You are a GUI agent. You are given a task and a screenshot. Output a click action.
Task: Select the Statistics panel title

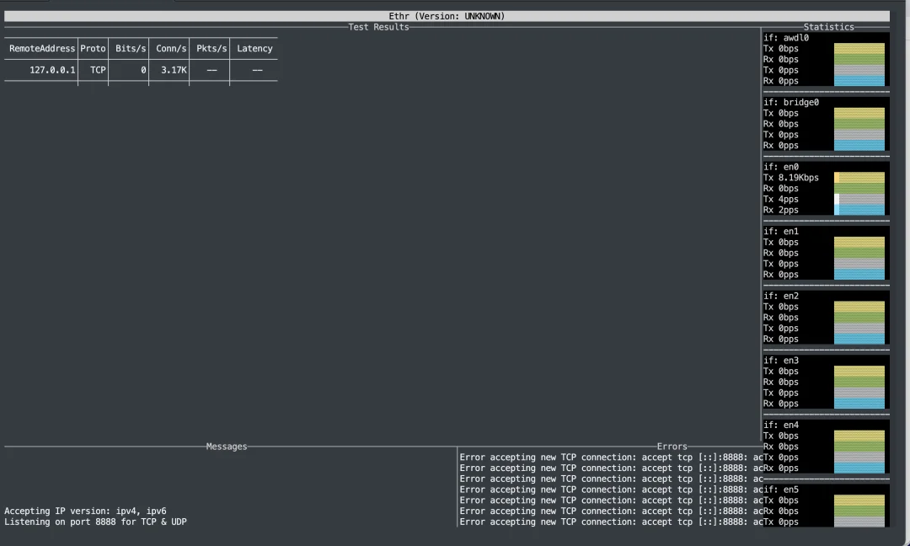(x=828, y=27)
